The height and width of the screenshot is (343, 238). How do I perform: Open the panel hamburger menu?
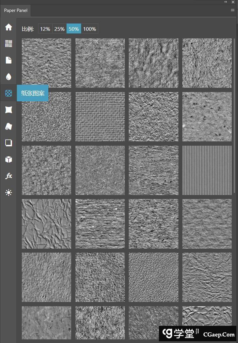tap(233, 10)
